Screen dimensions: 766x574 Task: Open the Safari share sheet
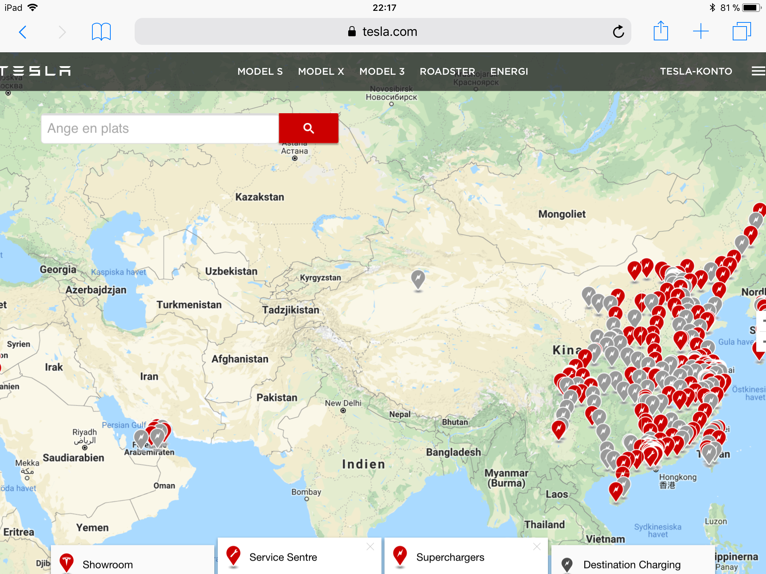click(661, 31)
